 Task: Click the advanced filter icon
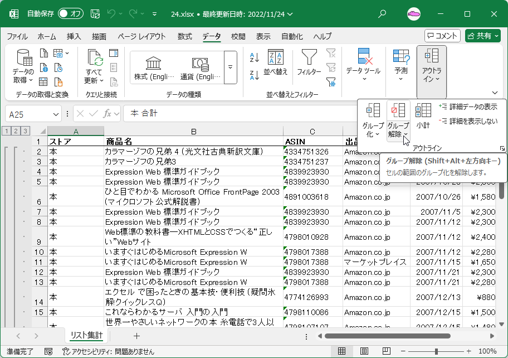331,82
